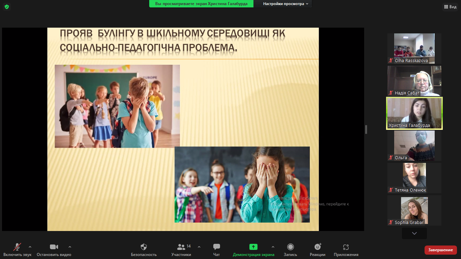Viewport: 461px width, 259px height.
Task: Click red Завершение end meeting button
Action: [440, 250]
